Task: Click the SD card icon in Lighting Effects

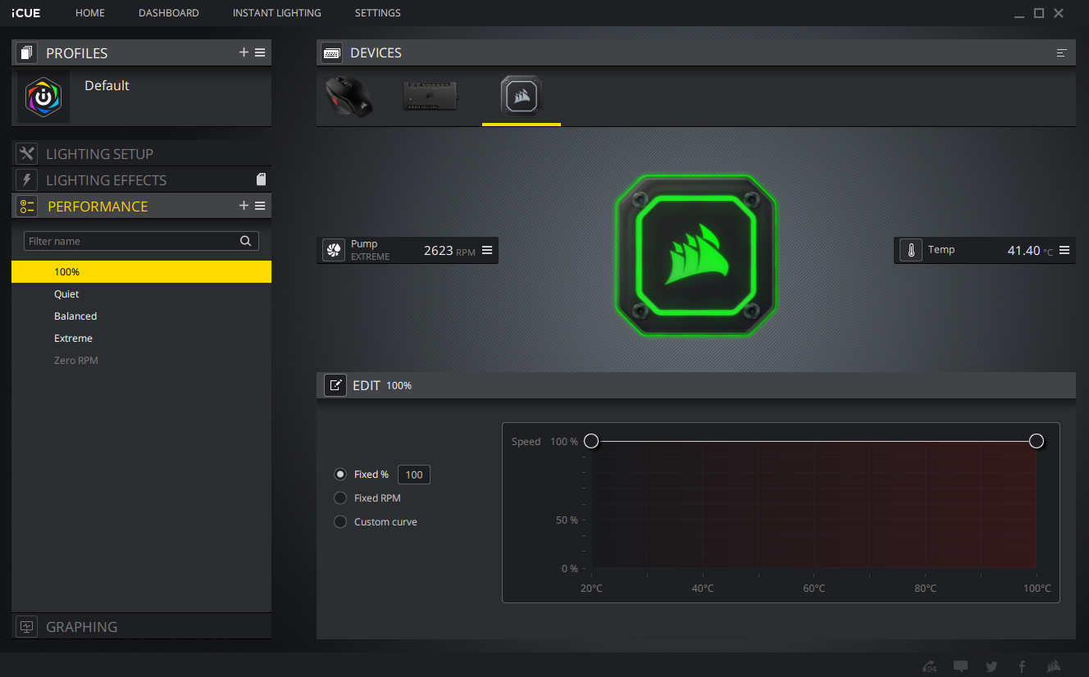Action: pyautogui.click(x=261, y=179)
